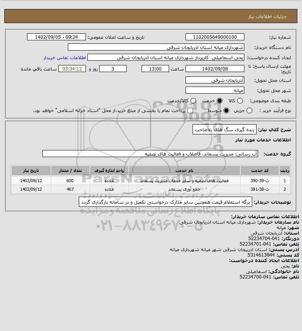Image resolution: width=302 pixels, height=331 pixels.
Task: Click need date 1402/09/12 in row 1
Action: (x=31, y=181)
